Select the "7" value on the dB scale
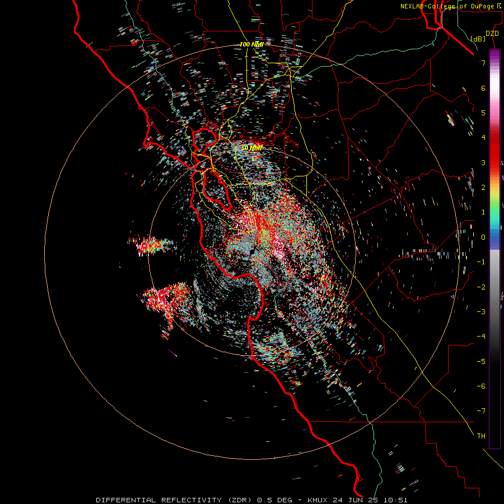This screenshot has height=504, width=504. point(483,63)
